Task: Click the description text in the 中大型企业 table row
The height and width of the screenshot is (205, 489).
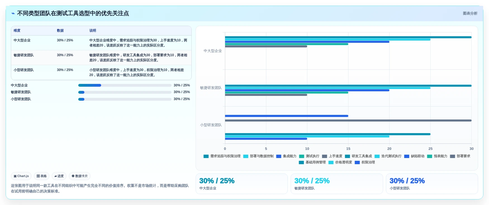Action: [138, 43]
